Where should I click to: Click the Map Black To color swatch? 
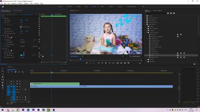point(21,53)
